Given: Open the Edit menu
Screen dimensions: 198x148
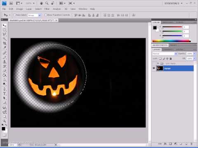Looking at the screenshot, I should (11, 9).
